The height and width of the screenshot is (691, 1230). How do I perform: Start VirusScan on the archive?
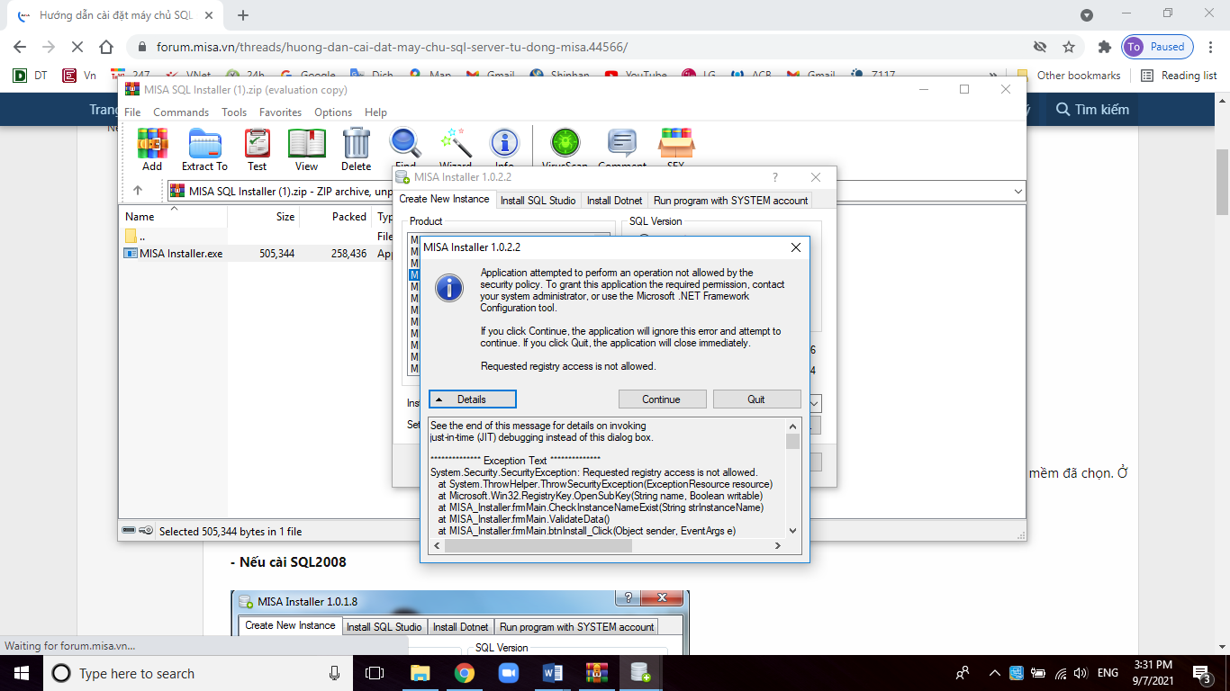pyautogui.click(x=565, y=144)
